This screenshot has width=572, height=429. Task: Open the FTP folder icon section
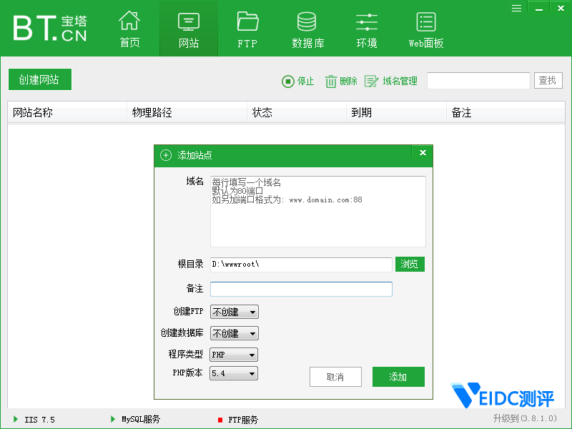pyautogui.click(x=247, y=29)
